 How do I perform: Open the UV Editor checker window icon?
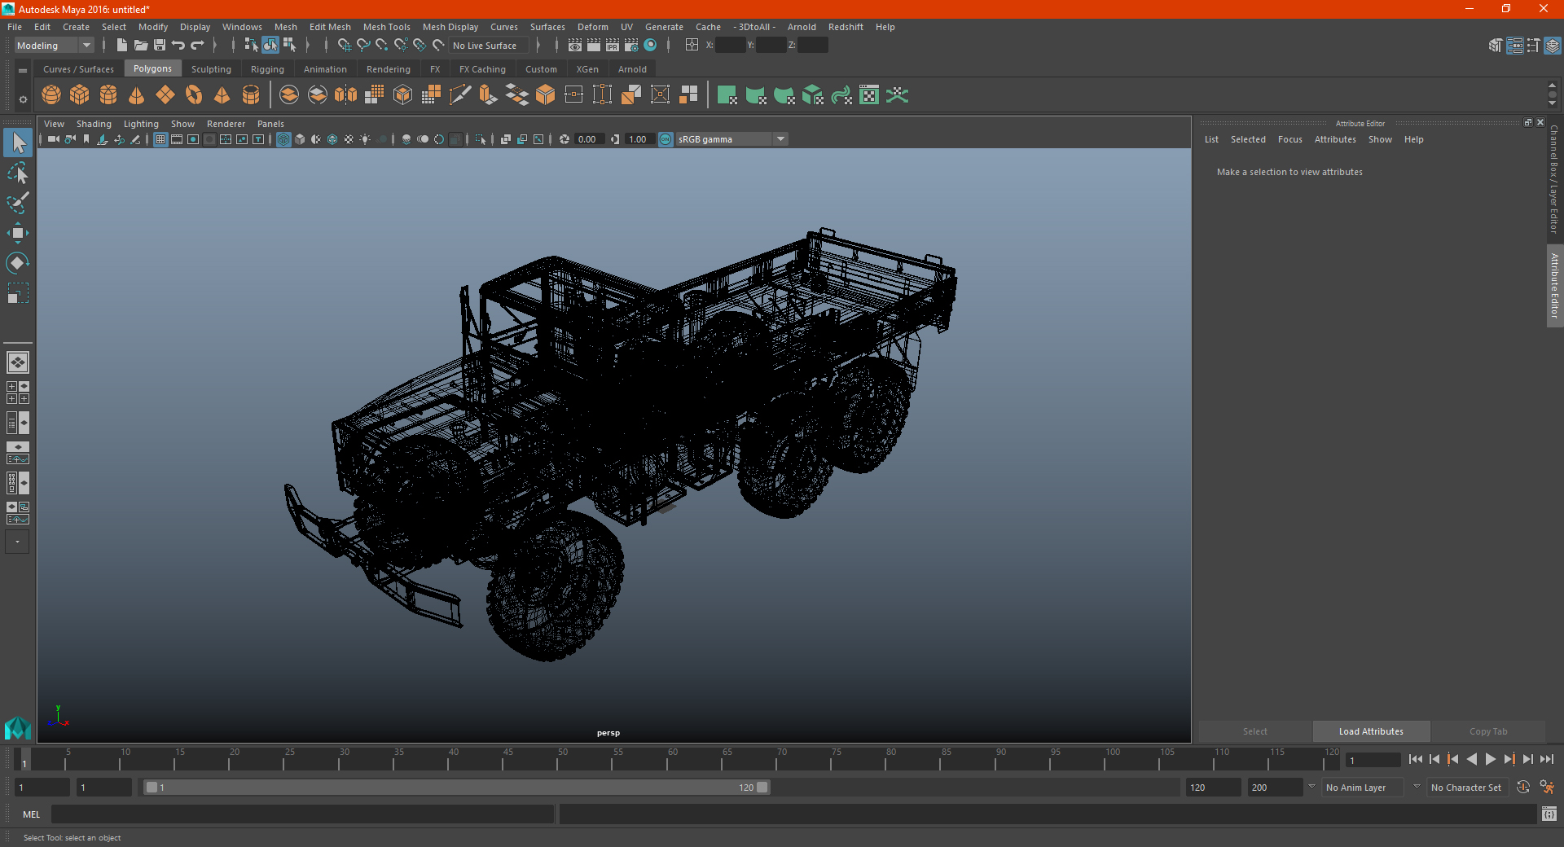[x=869, y=95]
